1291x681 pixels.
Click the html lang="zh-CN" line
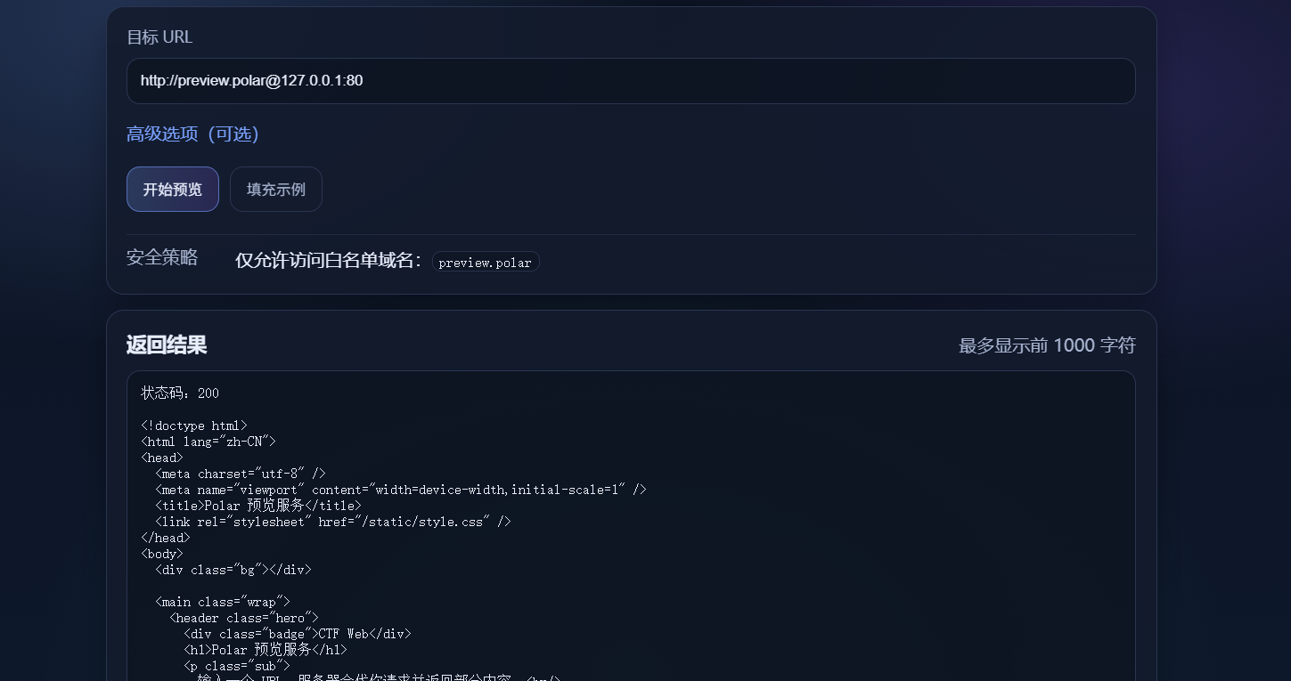[x=208, y=442]
